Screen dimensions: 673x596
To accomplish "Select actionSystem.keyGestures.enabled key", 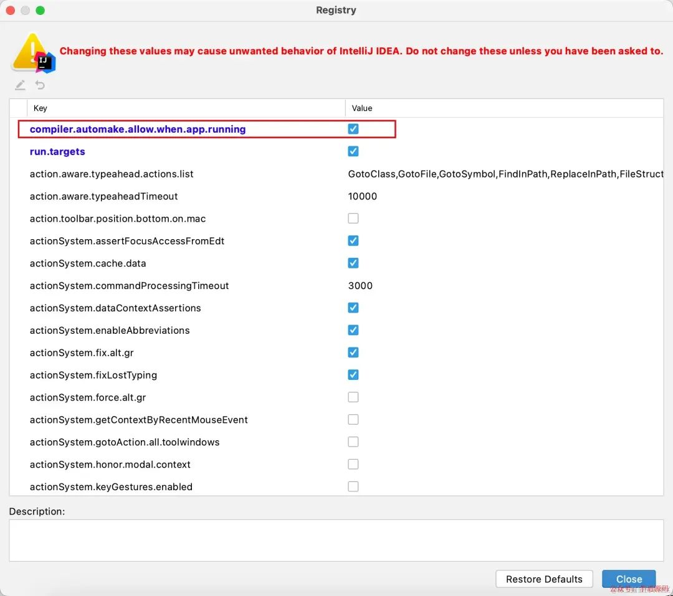I will click(111, 486).
